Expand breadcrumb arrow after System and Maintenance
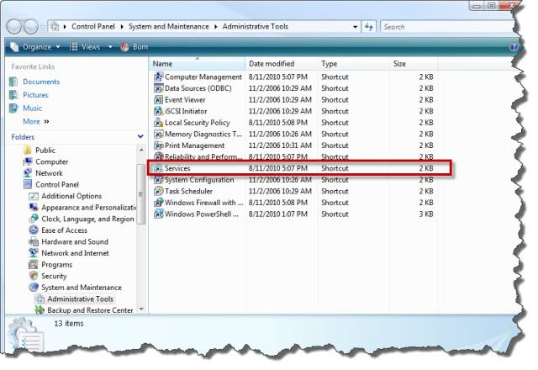The image size is (538, 370). click(x=216, y=27)
